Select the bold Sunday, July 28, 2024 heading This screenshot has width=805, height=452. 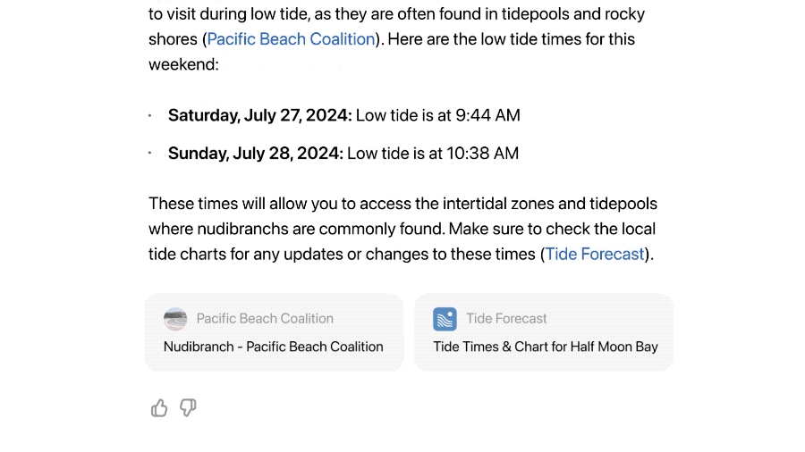[255, 154]
